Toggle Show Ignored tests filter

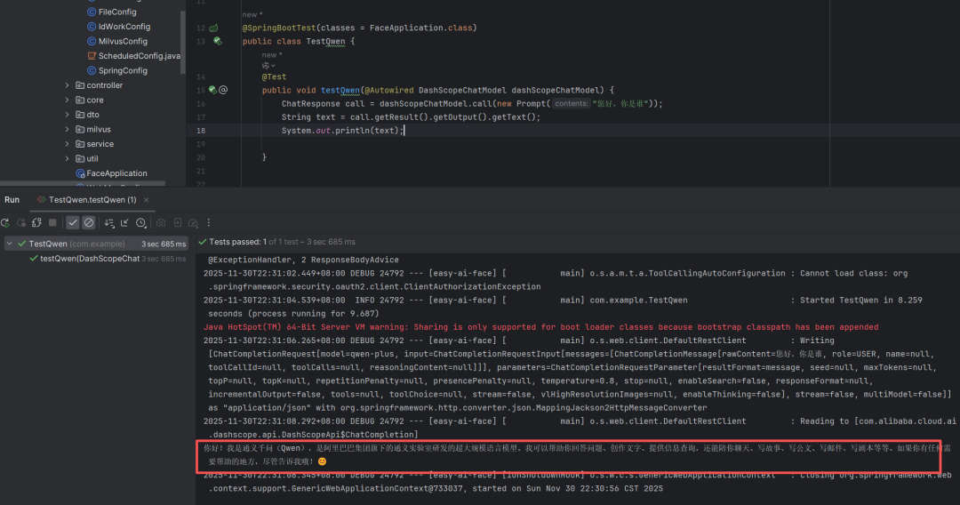point(89,222)
